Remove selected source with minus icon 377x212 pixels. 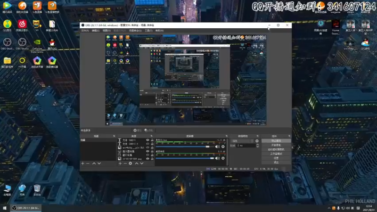pos(125,163)
